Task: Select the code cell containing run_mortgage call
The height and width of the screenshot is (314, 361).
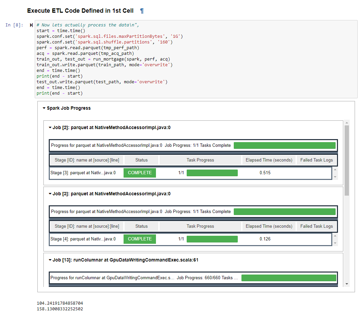Action: 100,59
